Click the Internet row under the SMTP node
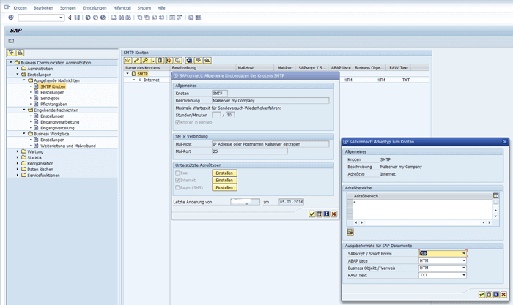Screen dimensions: 513x305 point(152,80)
